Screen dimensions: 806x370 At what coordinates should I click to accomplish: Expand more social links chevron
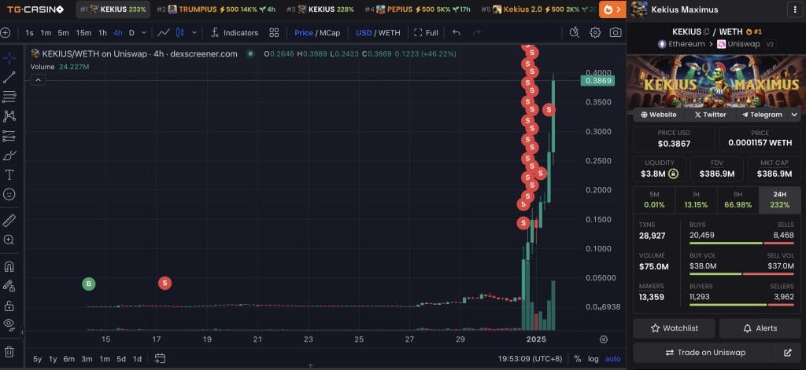coord(794,115)
